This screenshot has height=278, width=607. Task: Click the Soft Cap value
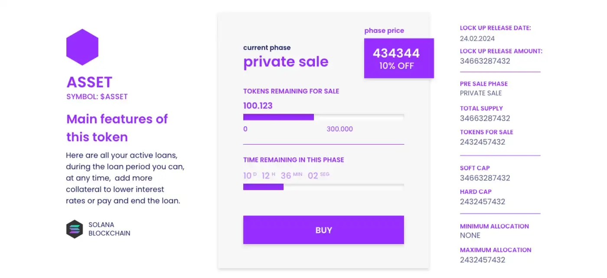485,178
